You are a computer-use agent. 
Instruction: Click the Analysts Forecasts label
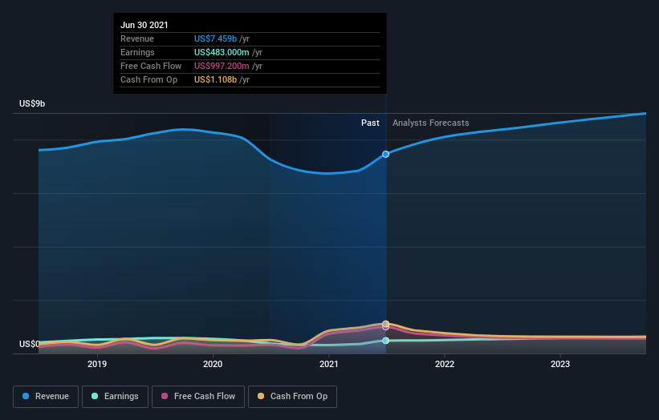click(x=431, y=123)
